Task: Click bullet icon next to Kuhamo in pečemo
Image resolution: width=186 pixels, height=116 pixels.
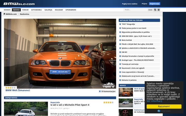Action: click(120, 80)
